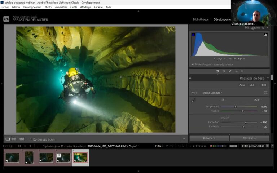Toggle highlight clipping indicator in histogram
The height and width of the screenshot is (173, 277).
point(266,35)
